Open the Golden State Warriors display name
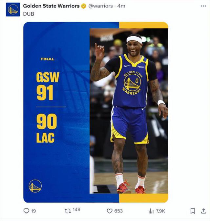The width and height of the screenshot is (210, 221). click(51, 6)
